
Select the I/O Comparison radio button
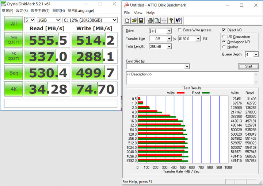224,37
